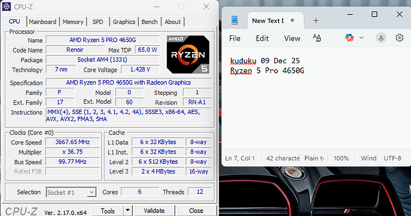Switch to the Mainboard tab
Image resolution: width=411 pixels, height=216 pixels.
(x=42, y=22)
